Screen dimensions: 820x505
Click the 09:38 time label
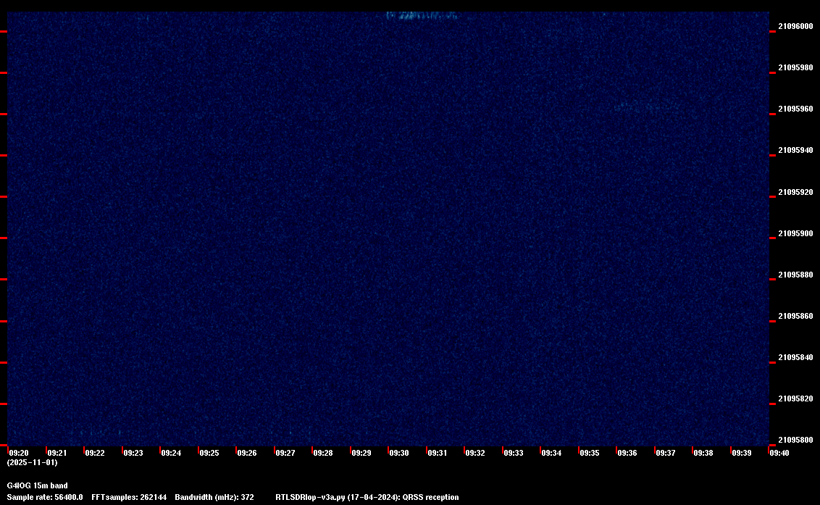(x=703, y=453)
